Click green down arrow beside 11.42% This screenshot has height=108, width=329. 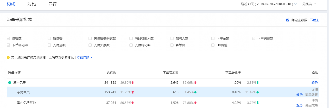pos(258,92)
